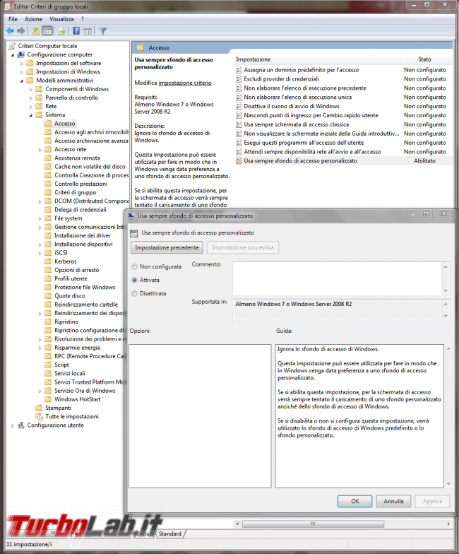Open Help via blue question mark icon

76,31
